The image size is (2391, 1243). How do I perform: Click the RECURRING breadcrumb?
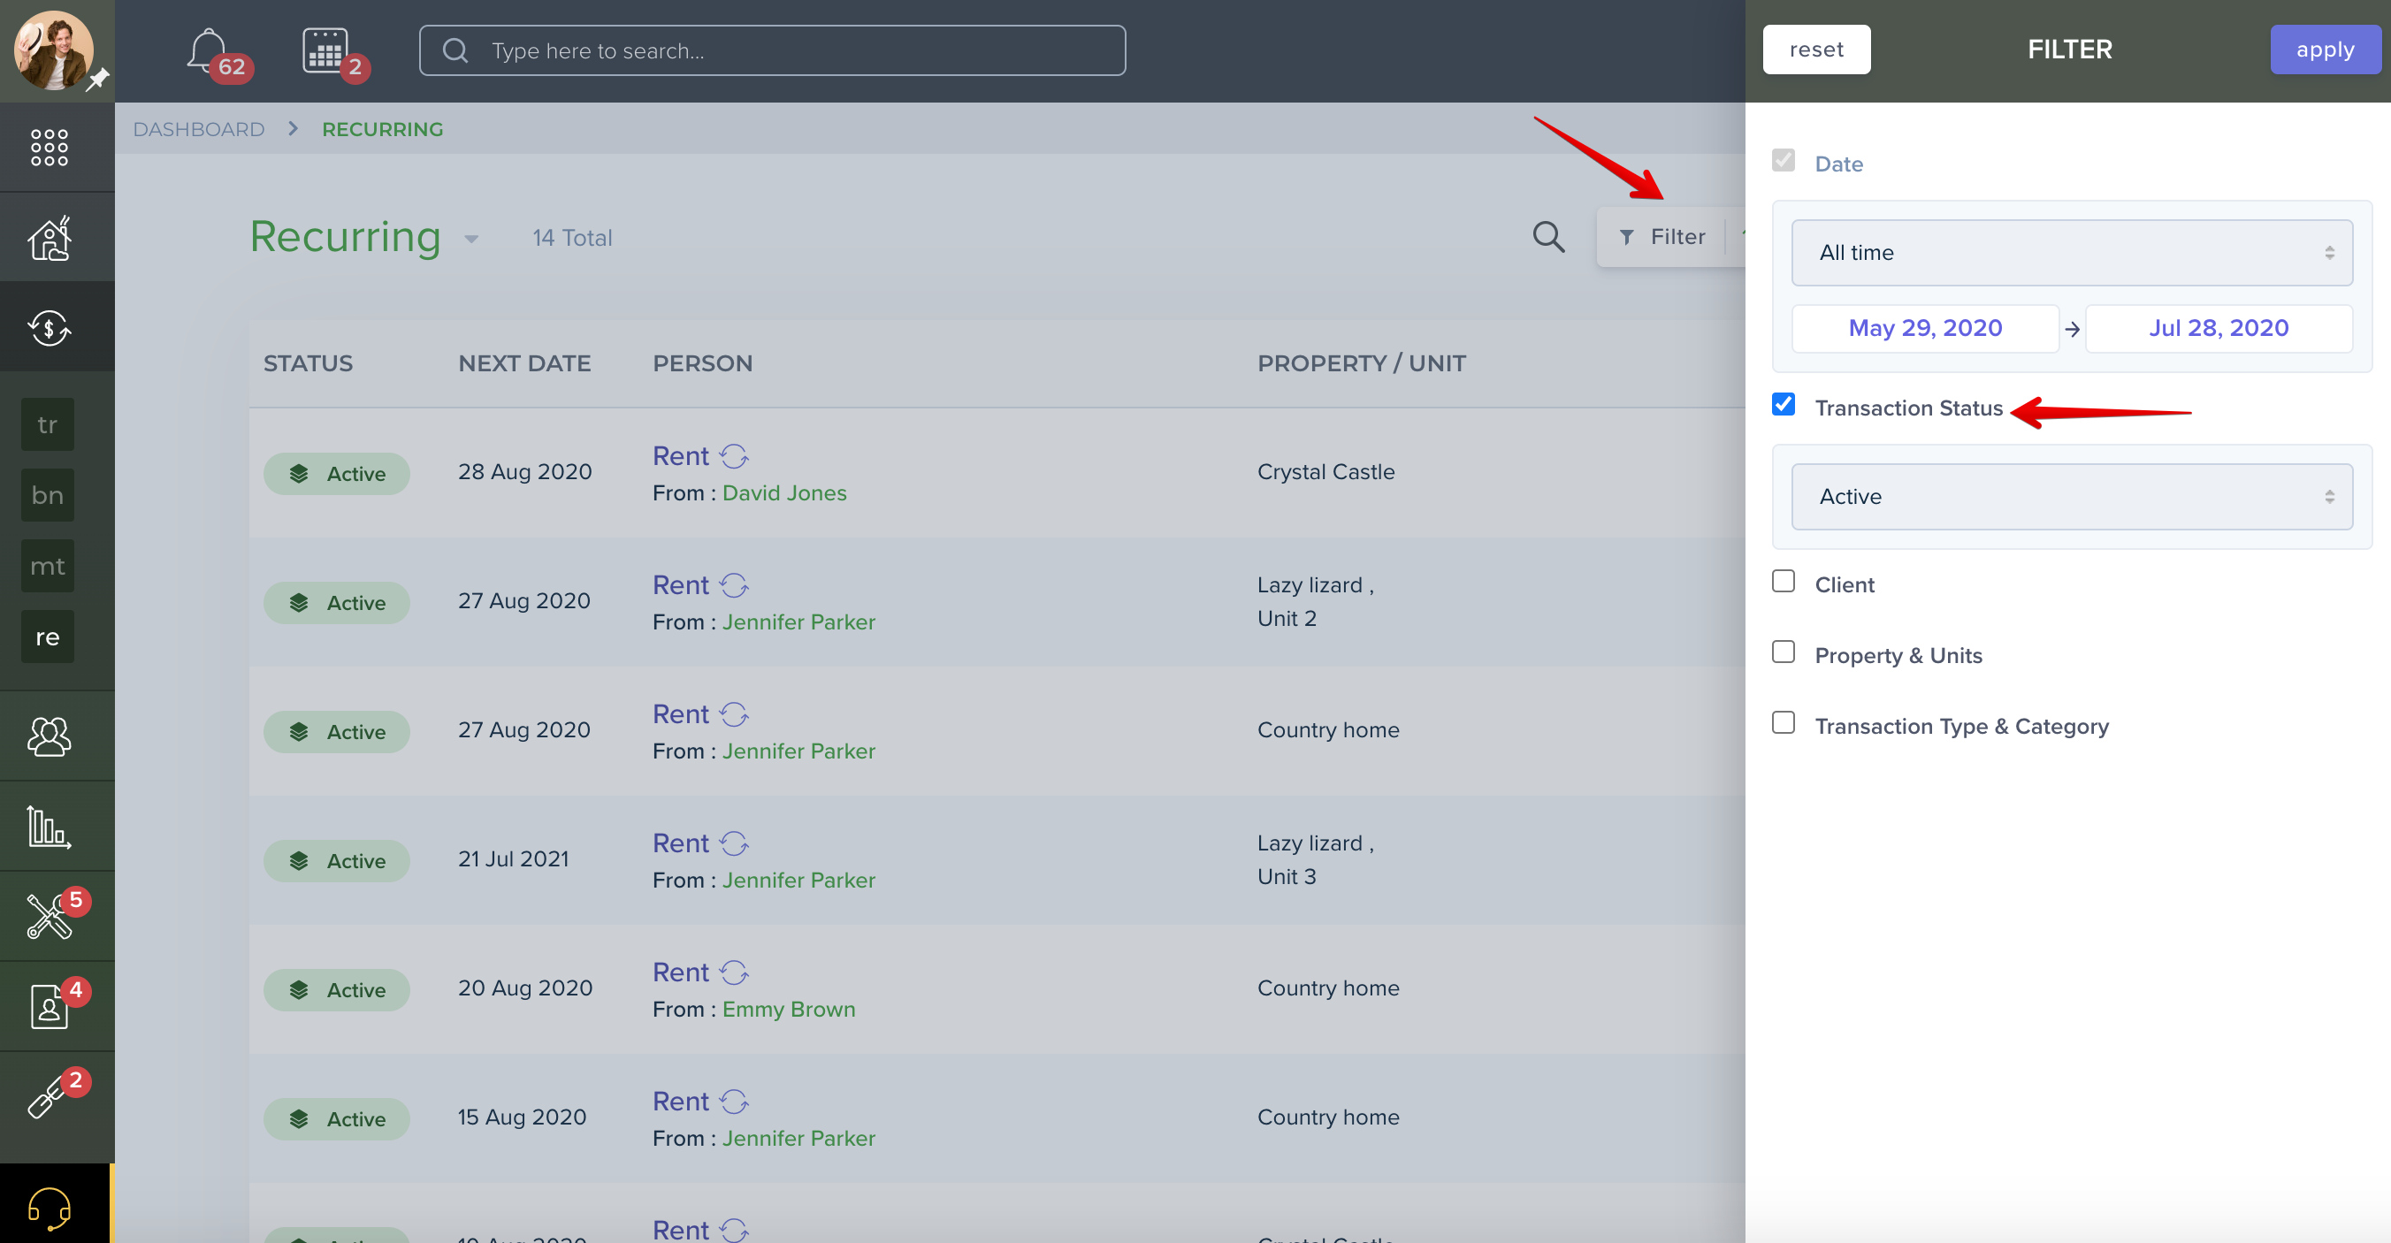(382, 129)
